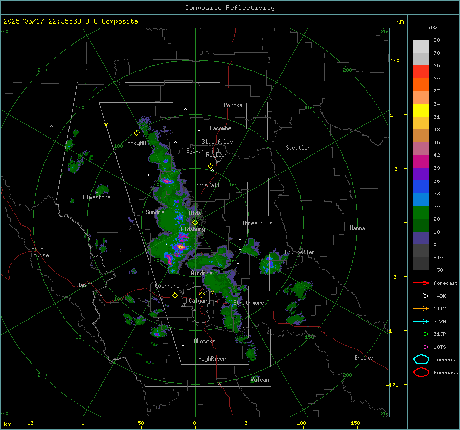Click the green 31JP arrow in legend

point(421,334)
